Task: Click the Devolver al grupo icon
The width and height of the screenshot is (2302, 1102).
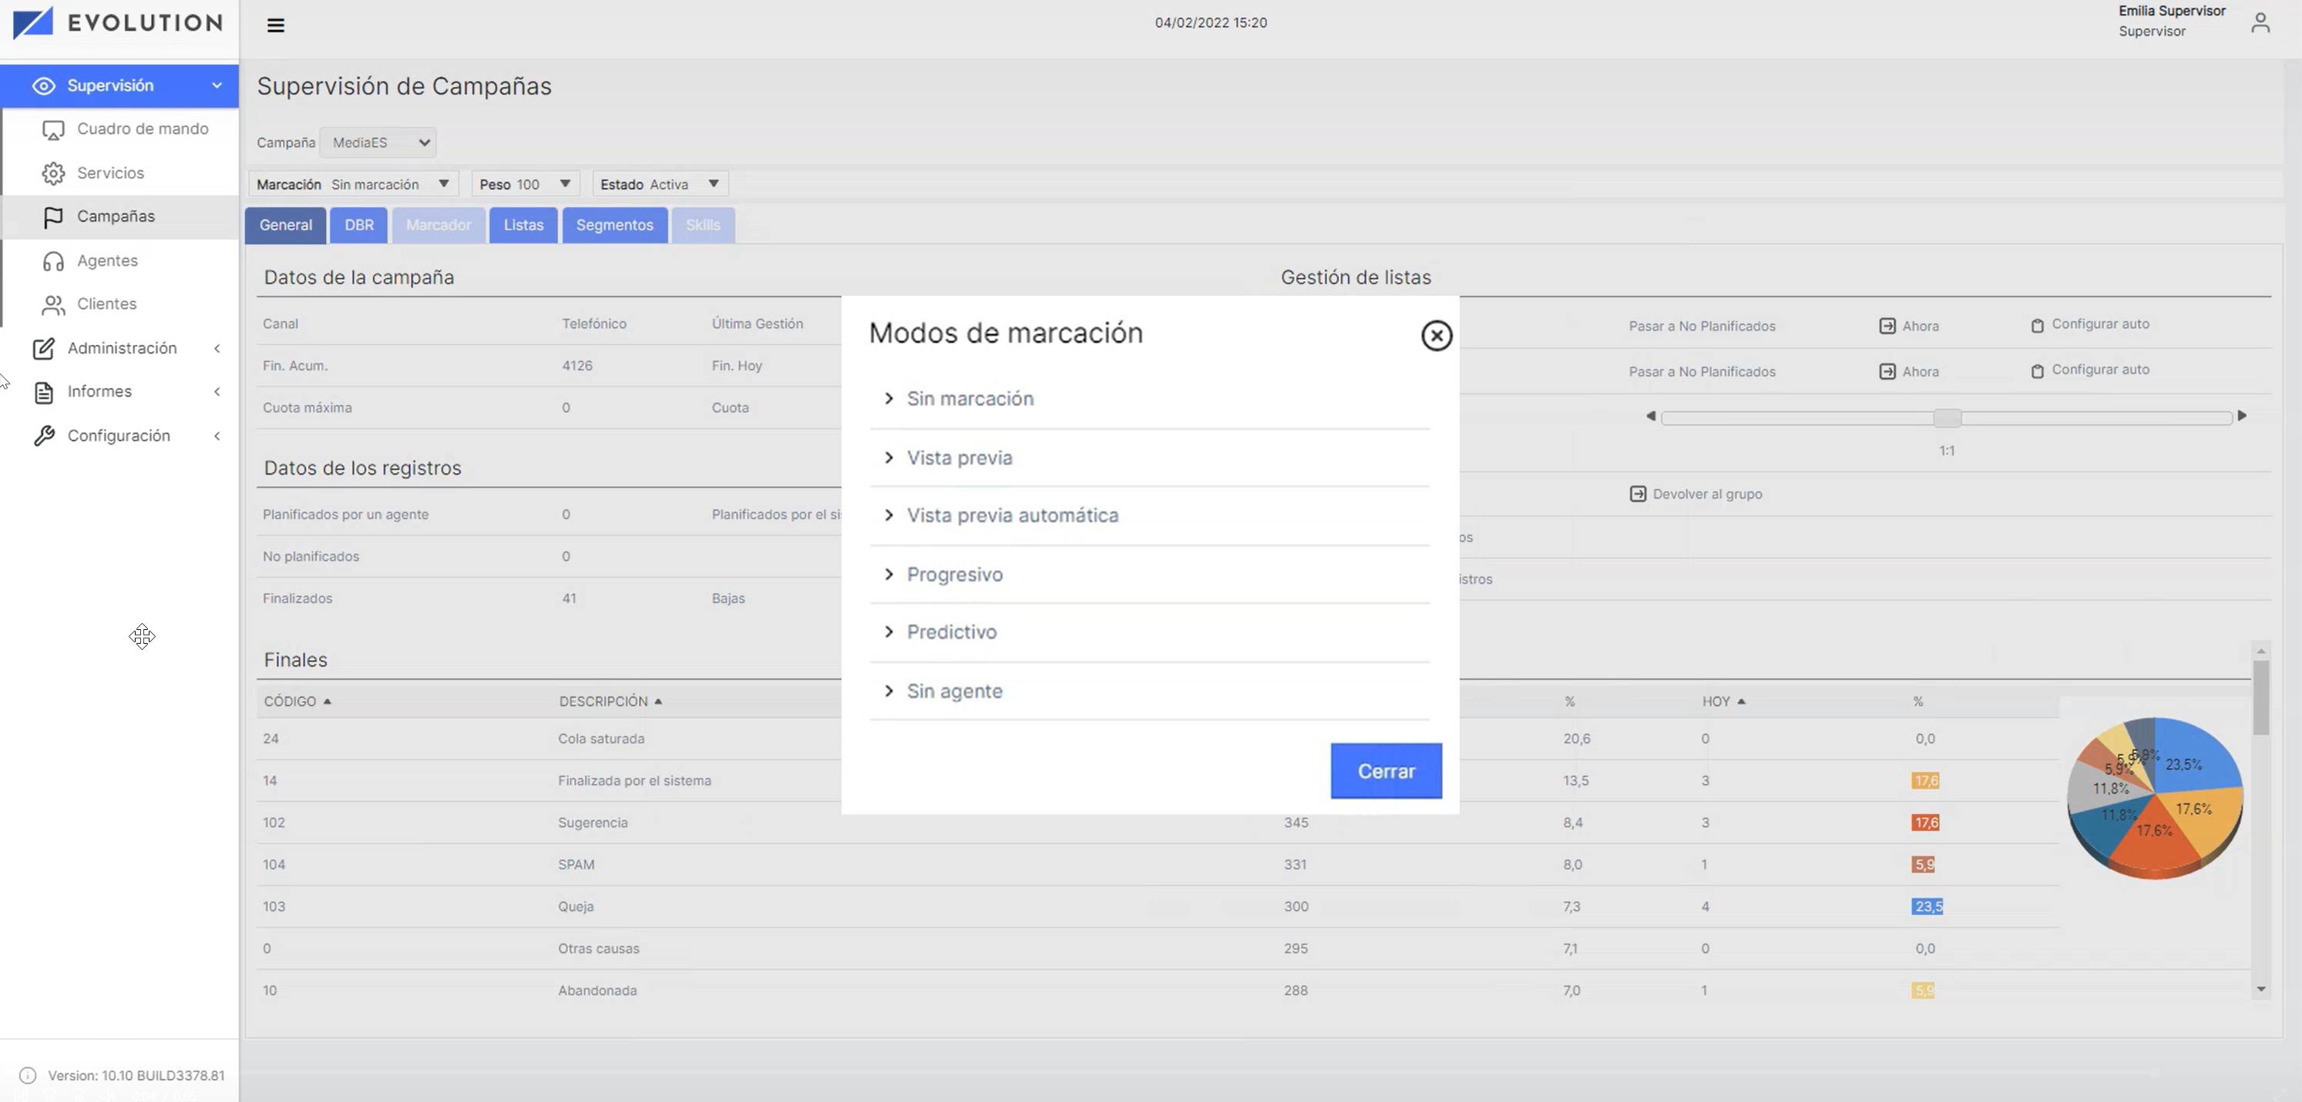Action: [1637, 494]
